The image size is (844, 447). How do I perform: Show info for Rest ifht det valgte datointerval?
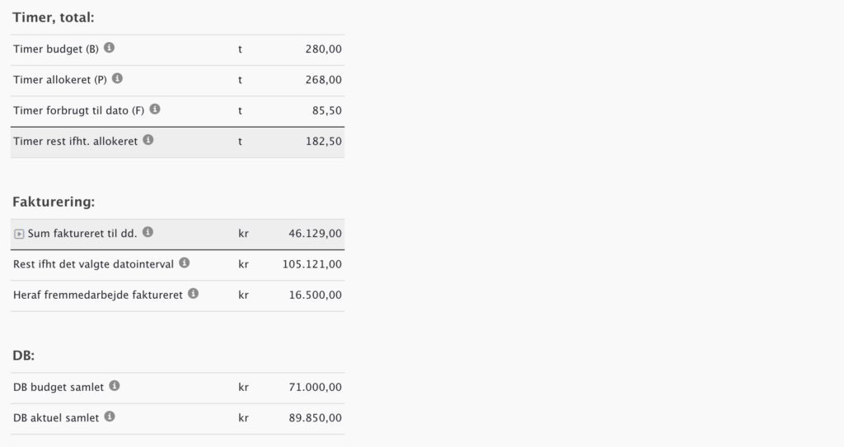tap(185, 263)
